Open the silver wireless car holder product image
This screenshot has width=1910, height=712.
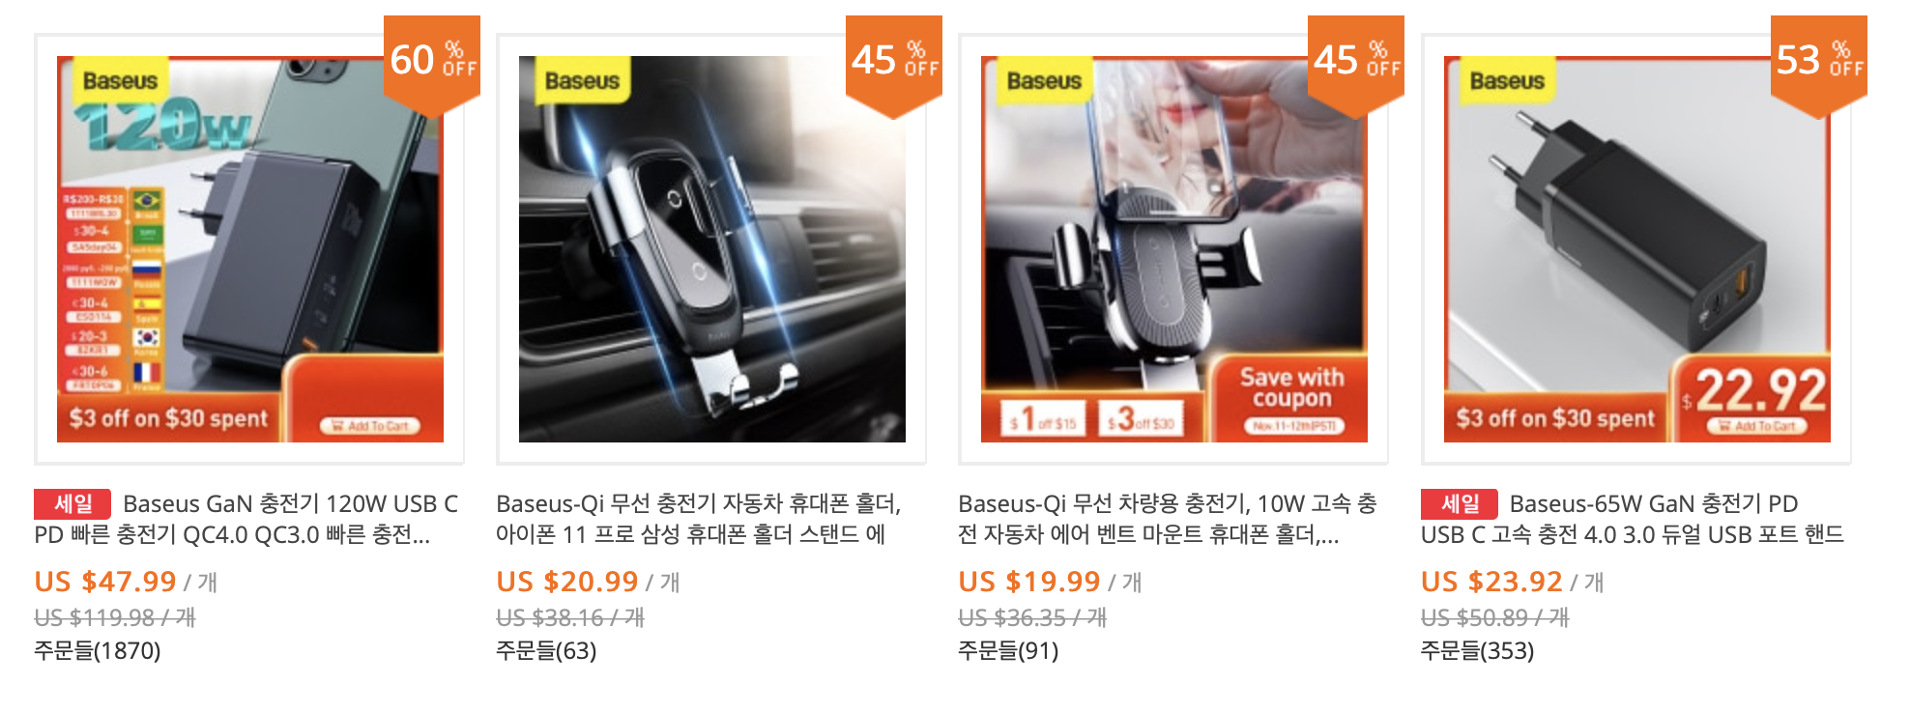click(711, 249)
